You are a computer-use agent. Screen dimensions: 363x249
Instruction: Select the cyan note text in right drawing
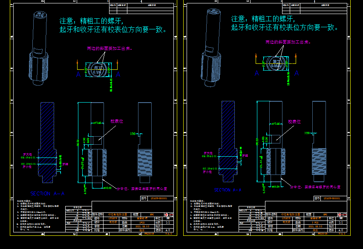[x=285, y=23]
